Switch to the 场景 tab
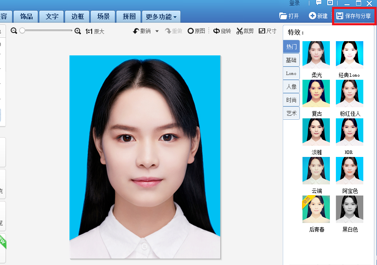The width and height of the screenshot is (377, 265). coord(103,16)
